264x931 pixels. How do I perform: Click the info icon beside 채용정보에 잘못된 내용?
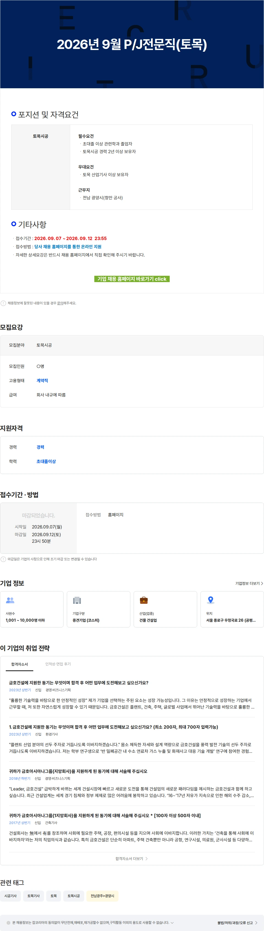pos(3,303)
